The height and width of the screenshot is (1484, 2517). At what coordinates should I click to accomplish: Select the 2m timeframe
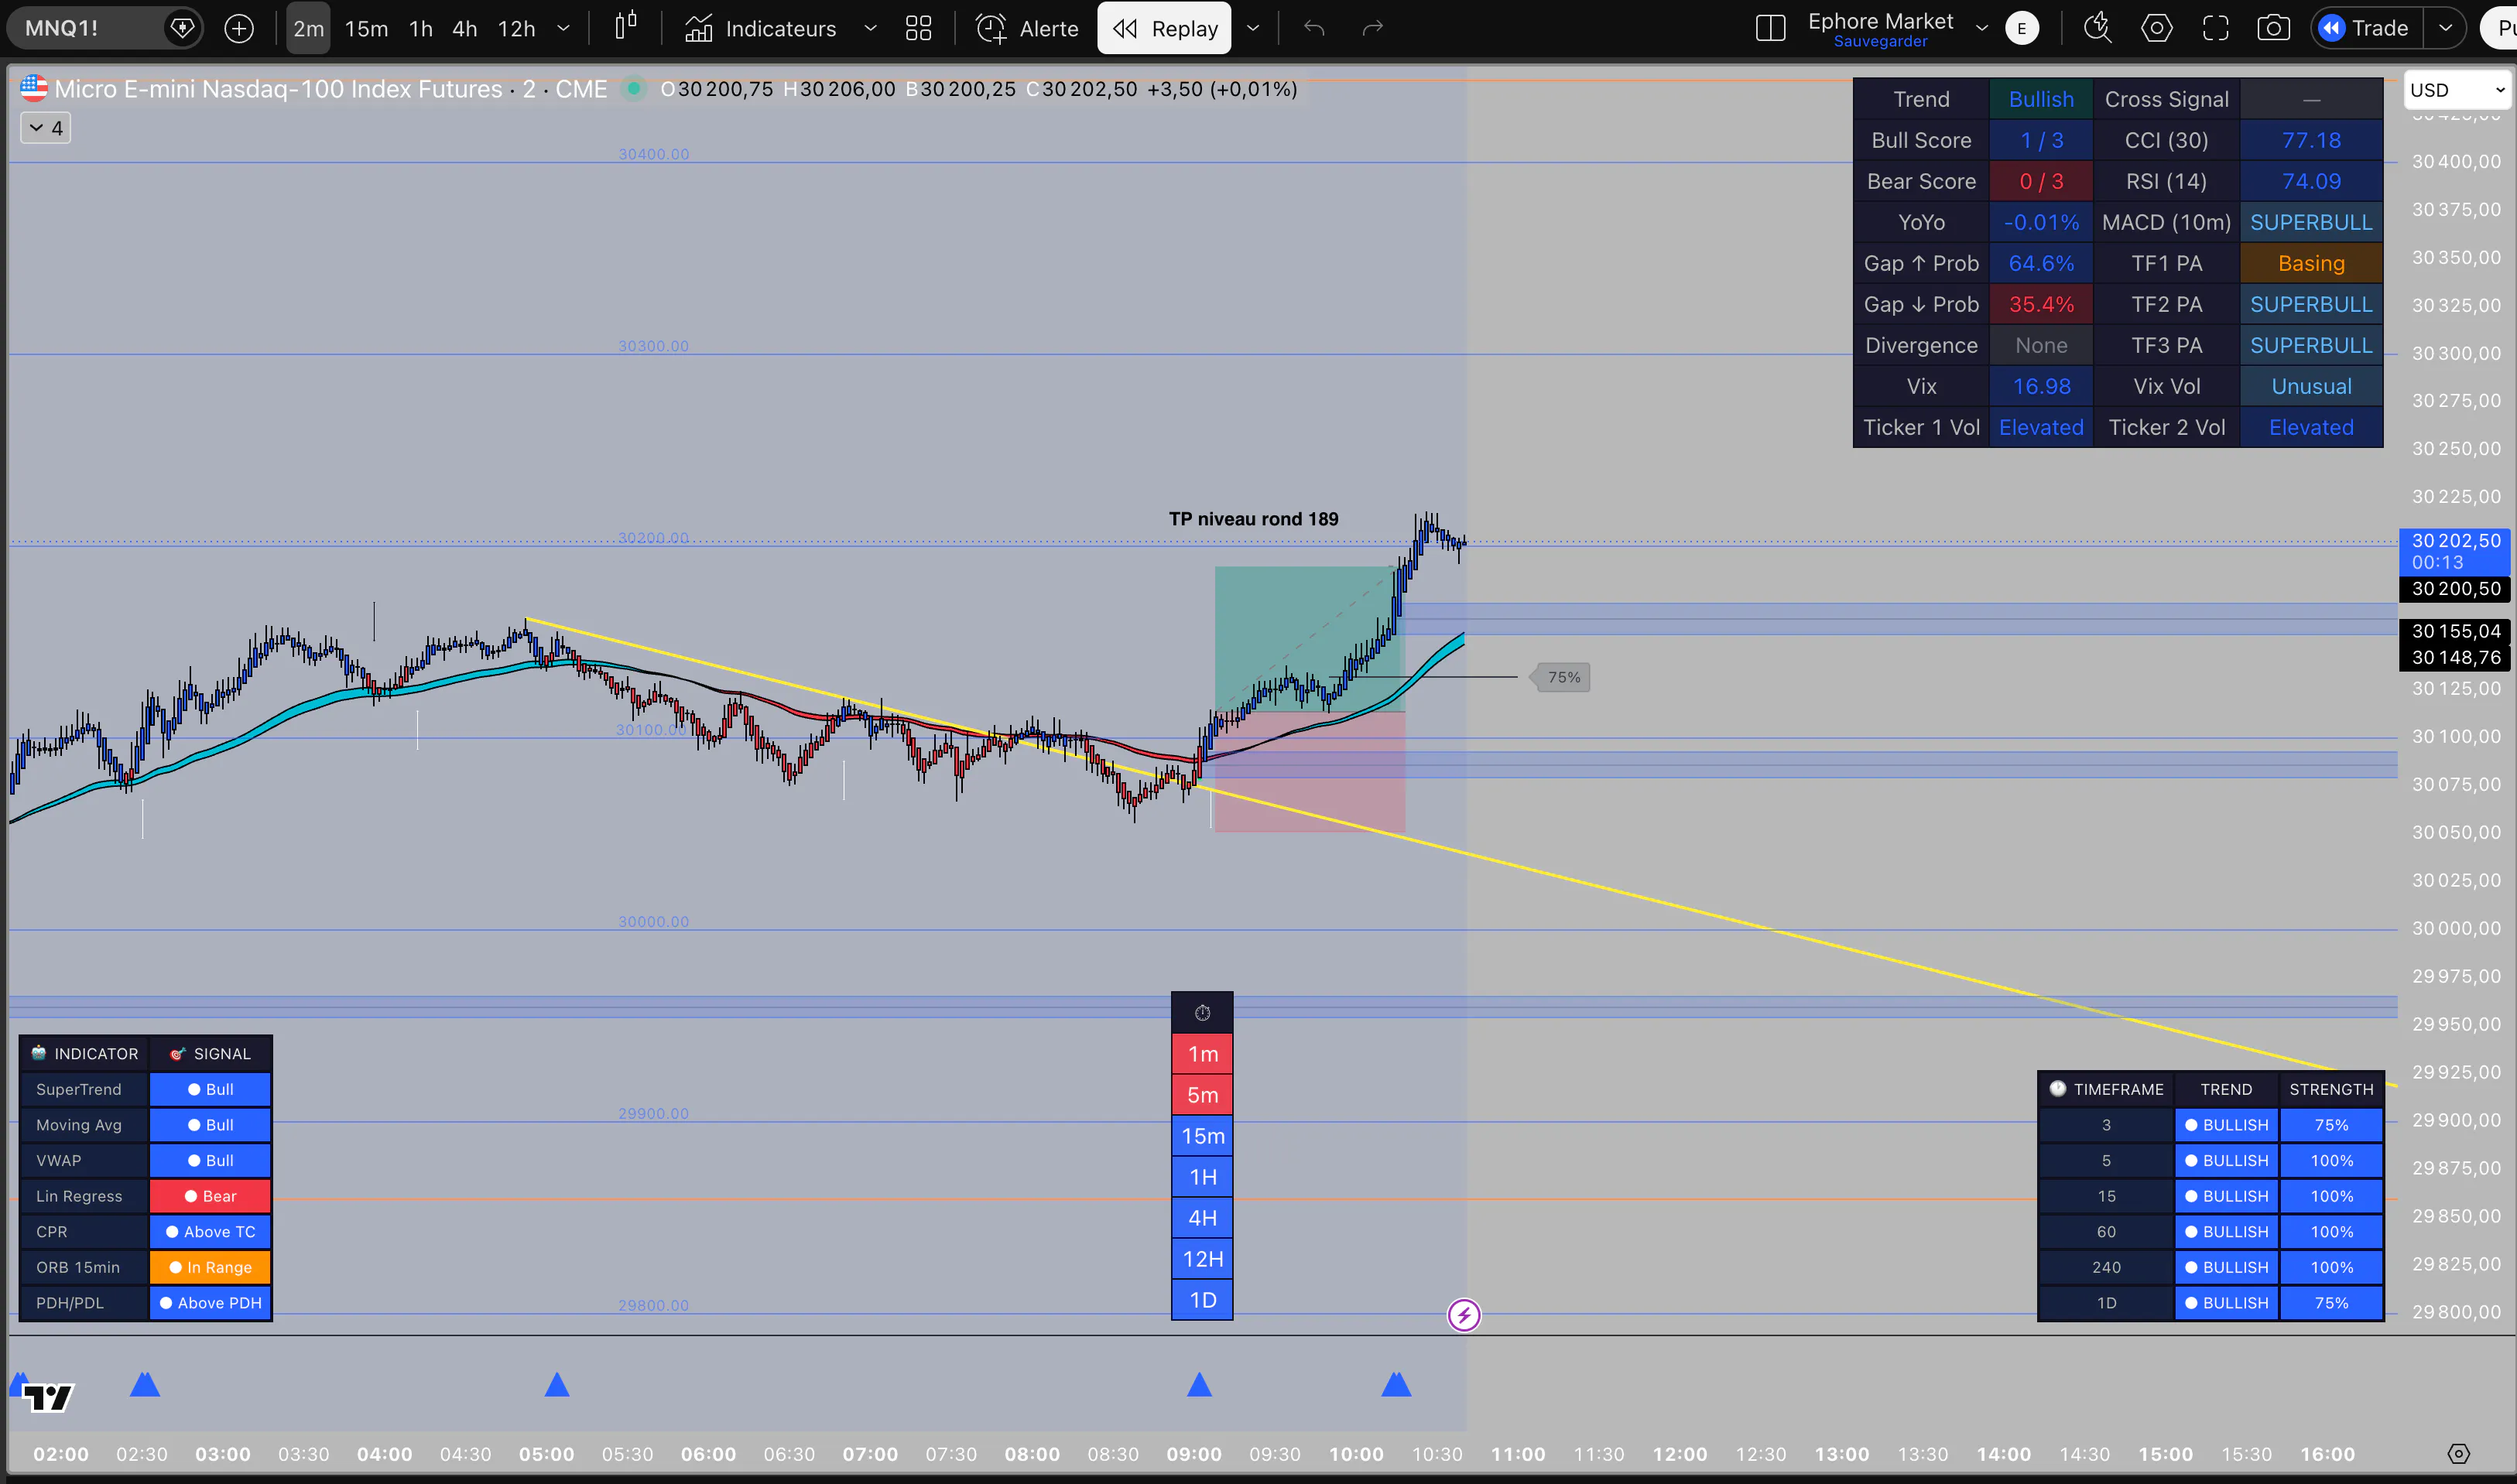(308, 28)
